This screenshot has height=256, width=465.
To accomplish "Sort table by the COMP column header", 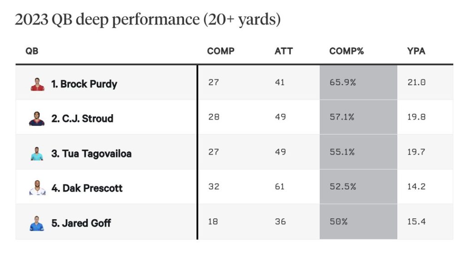I will point(221,51).
